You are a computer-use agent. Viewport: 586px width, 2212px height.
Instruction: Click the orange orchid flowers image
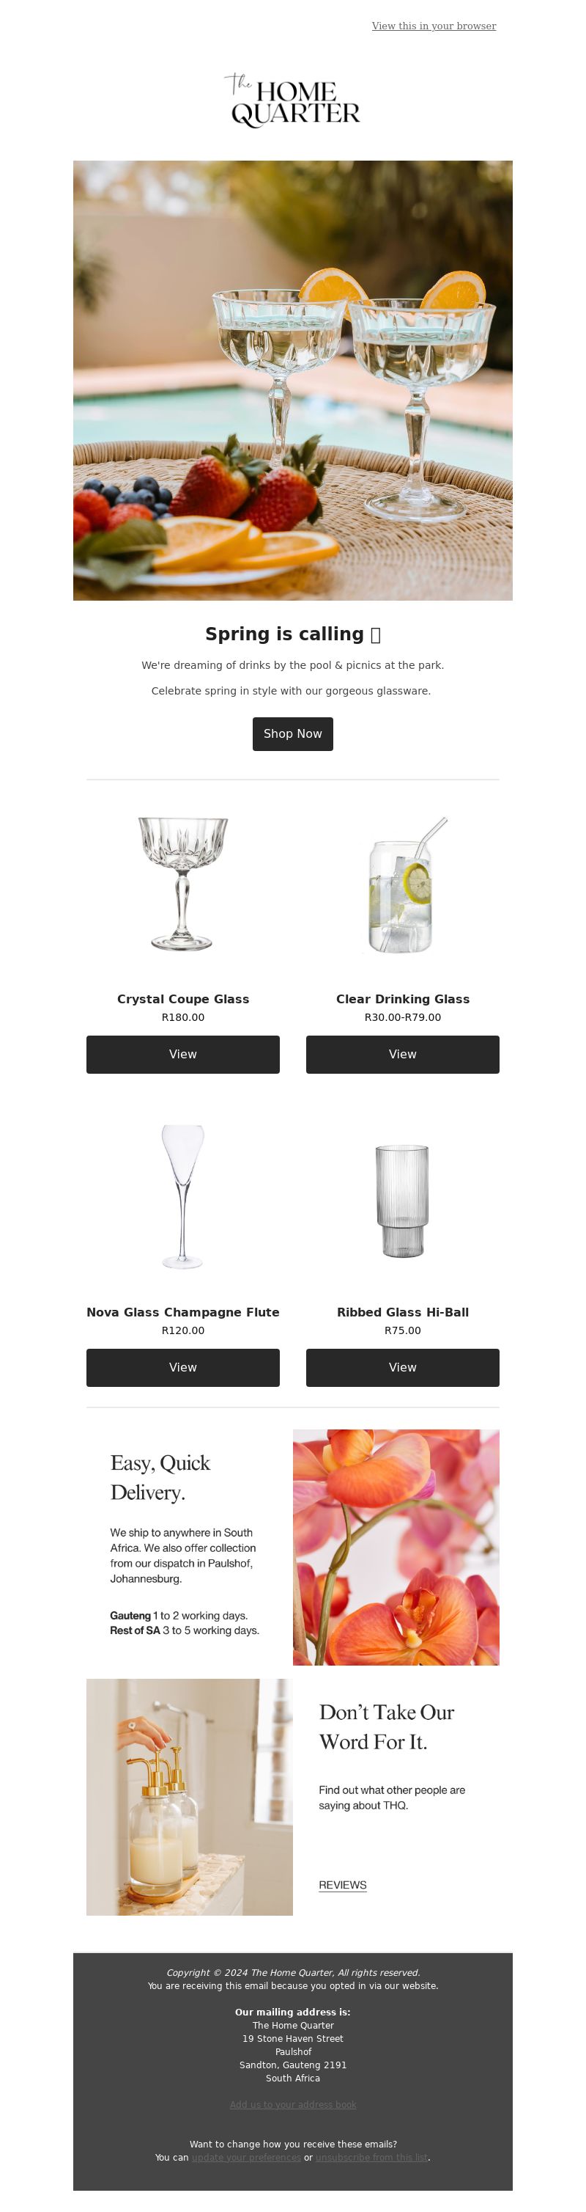pos(396,1547)
